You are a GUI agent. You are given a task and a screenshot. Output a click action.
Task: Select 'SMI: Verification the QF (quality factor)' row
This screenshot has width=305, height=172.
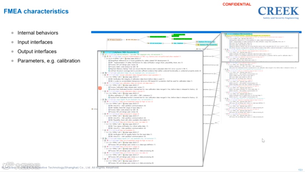point(130,134)
